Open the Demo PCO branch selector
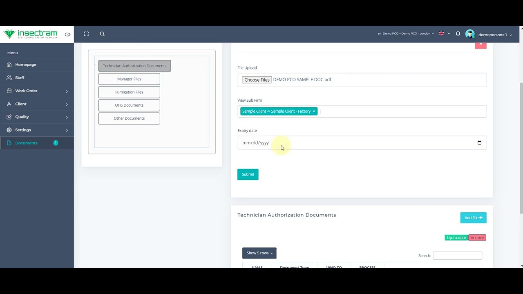Viewport: 523px width, 294px height. pyautogui.click(x=406, y=33)
